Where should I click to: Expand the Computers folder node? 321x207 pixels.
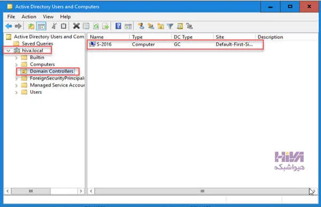(16, 65)
